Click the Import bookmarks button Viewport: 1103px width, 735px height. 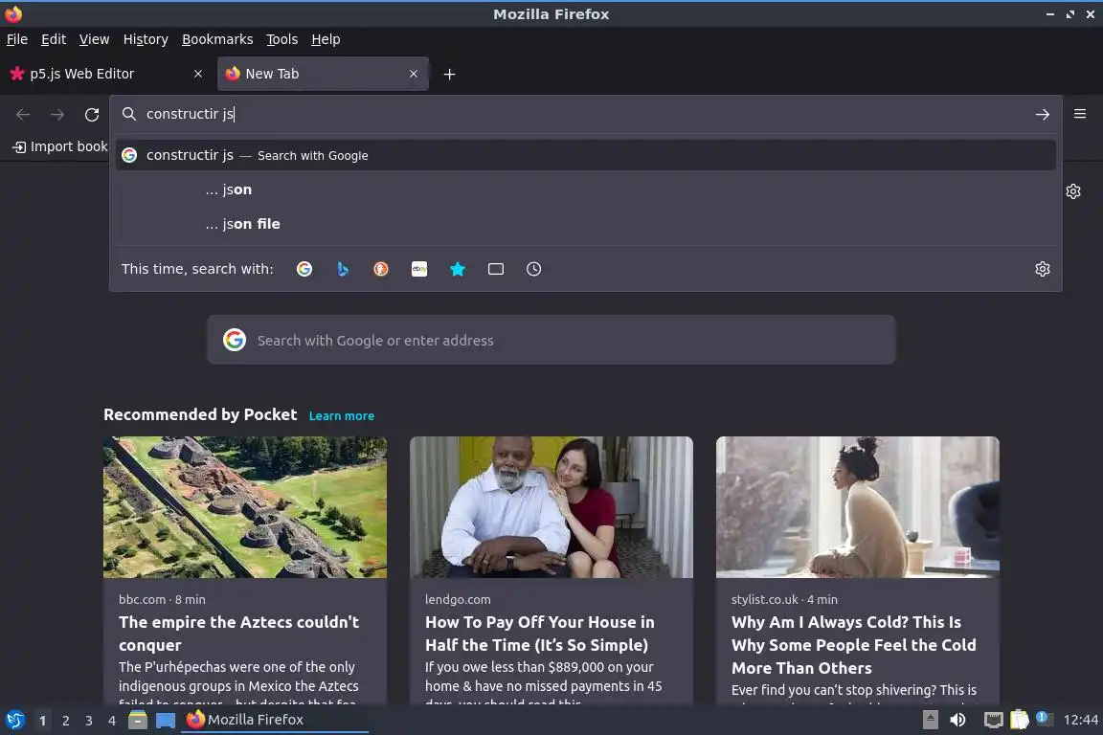(59, 146)
